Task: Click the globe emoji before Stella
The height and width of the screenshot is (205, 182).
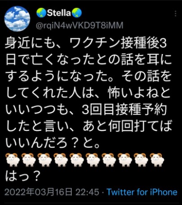Action: (x=41, y=13)
